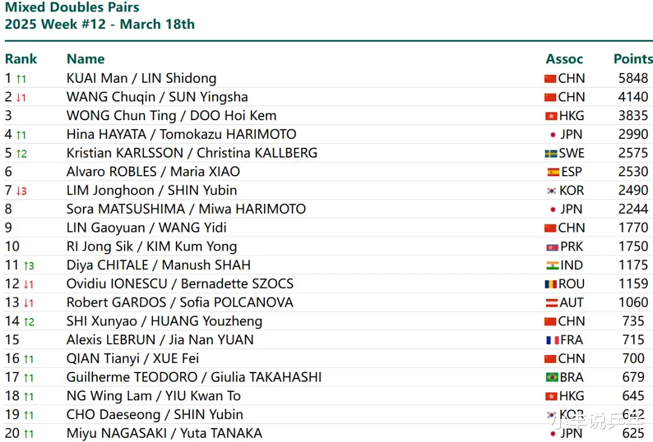Click the France flag in LEBRUN row
Viewport: 653px width, 442px height.
click(x=553, y=341)
